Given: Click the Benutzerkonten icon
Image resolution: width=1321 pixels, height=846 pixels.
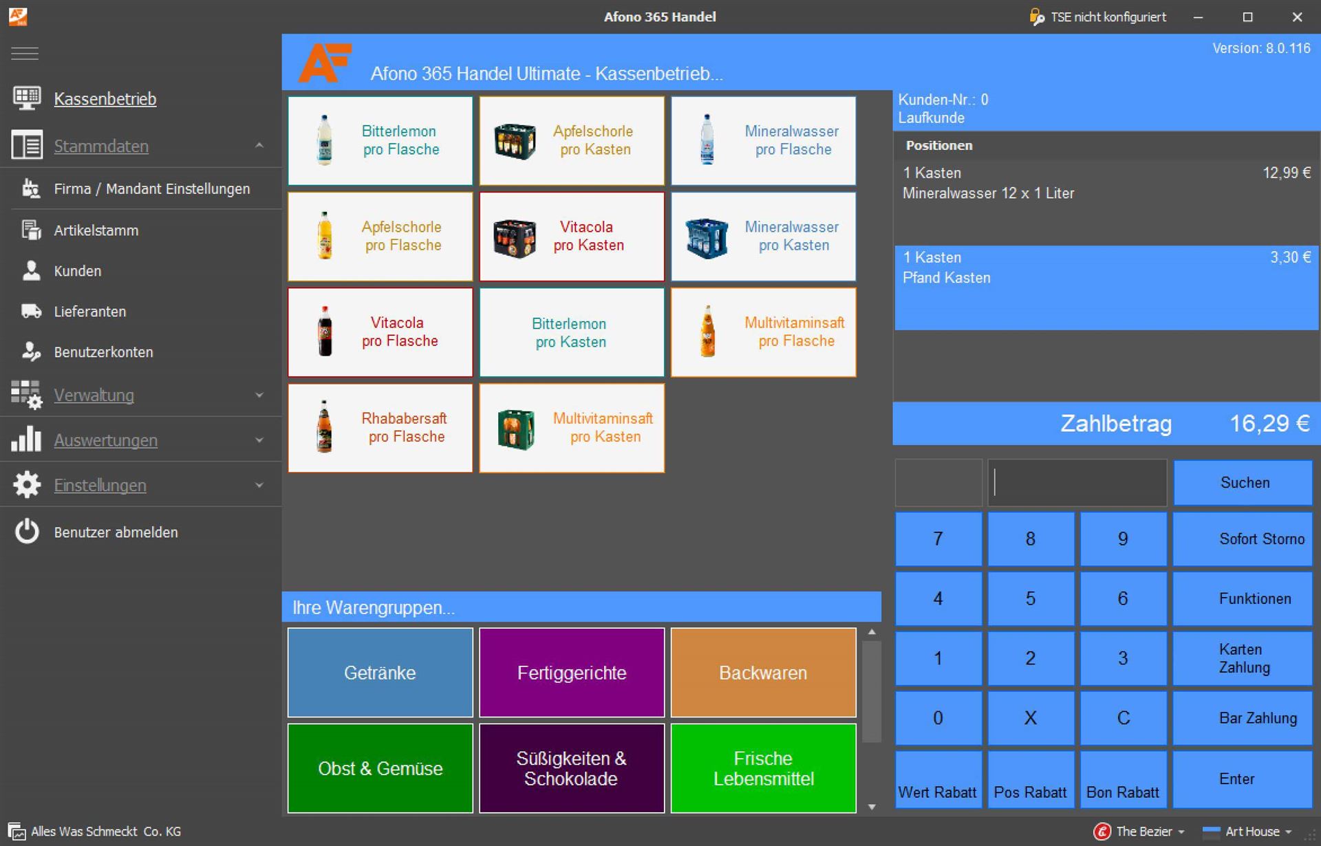Looking at the screenshot, I should [x=31, y=351].
